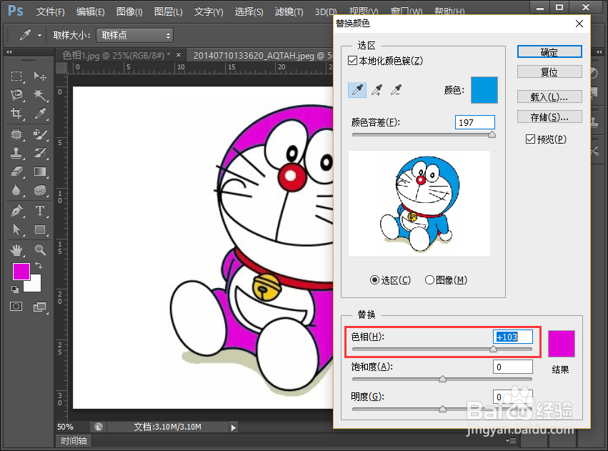Open the 滤镜 menu
The height and width of the screenshot is (451, 608).
tap(289, 11)
